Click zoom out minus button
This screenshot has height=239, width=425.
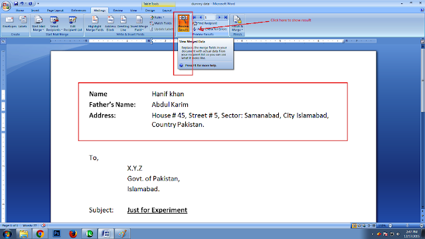pos(390,226)
